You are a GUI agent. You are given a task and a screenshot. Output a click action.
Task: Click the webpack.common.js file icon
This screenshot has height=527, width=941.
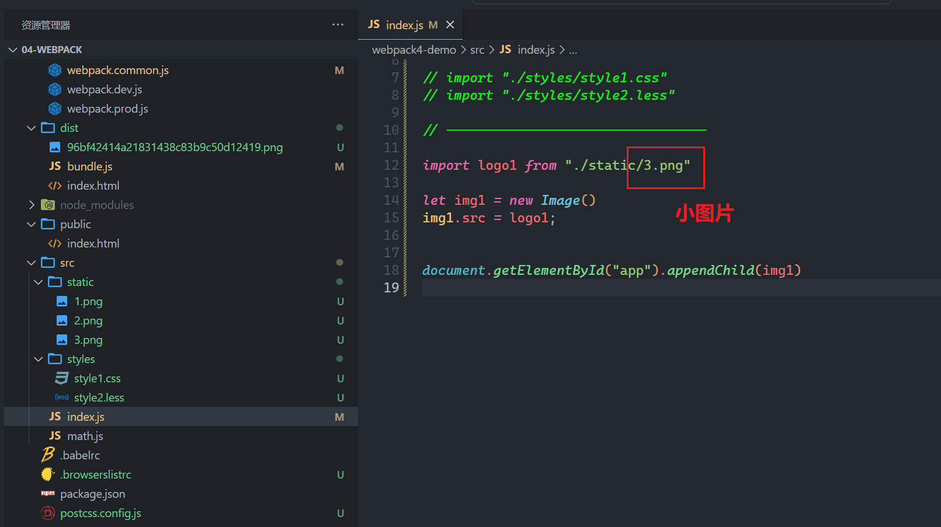point(55,70)
